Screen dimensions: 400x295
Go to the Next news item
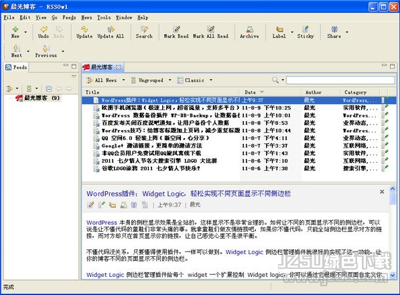pyautogui.click(x=16, y=51)
